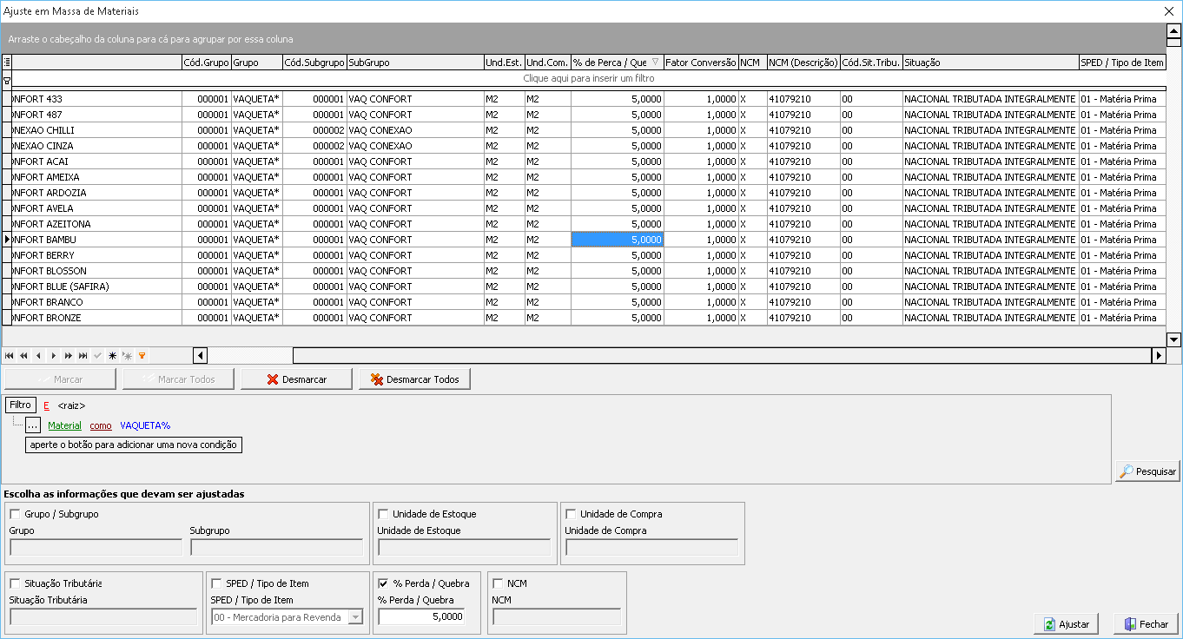Move to previous record arrow

[38, 355]
